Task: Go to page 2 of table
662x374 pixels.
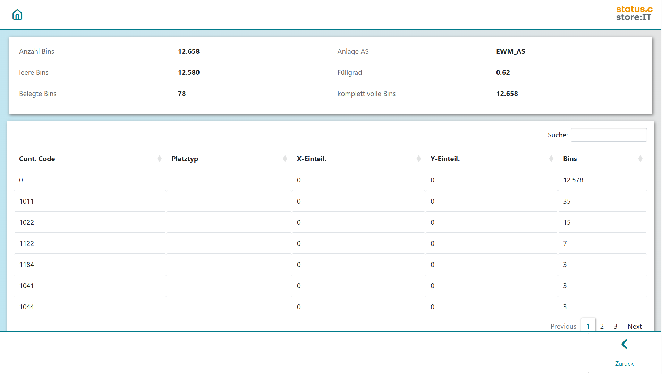Action: point(602,326)
